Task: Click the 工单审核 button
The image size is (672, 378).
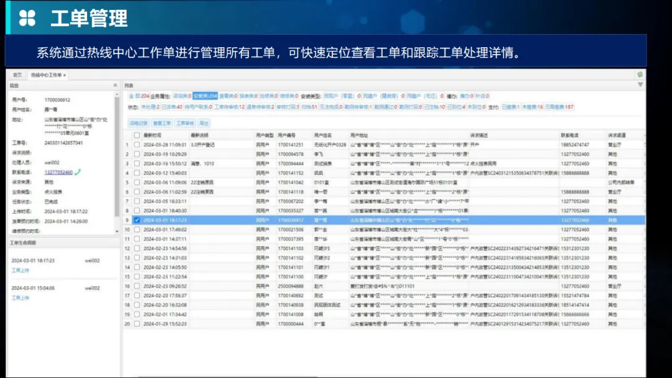Action: tap(185, 123)
